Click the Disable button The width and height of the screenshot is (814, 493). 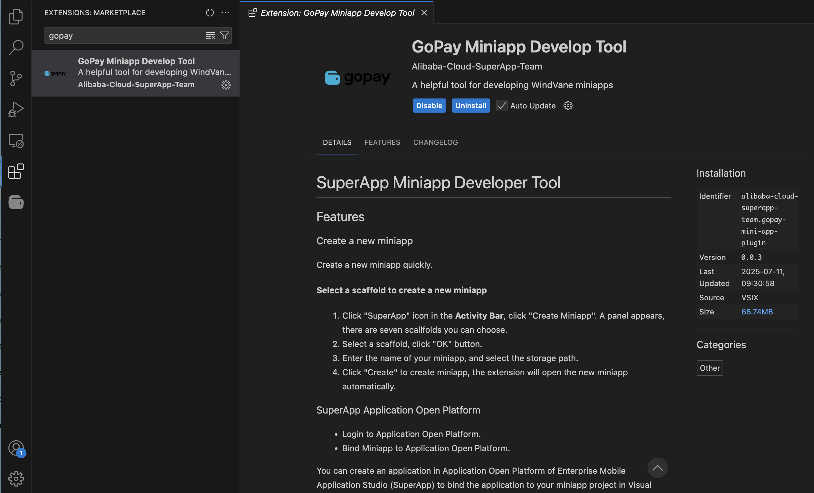click(429, 106)
